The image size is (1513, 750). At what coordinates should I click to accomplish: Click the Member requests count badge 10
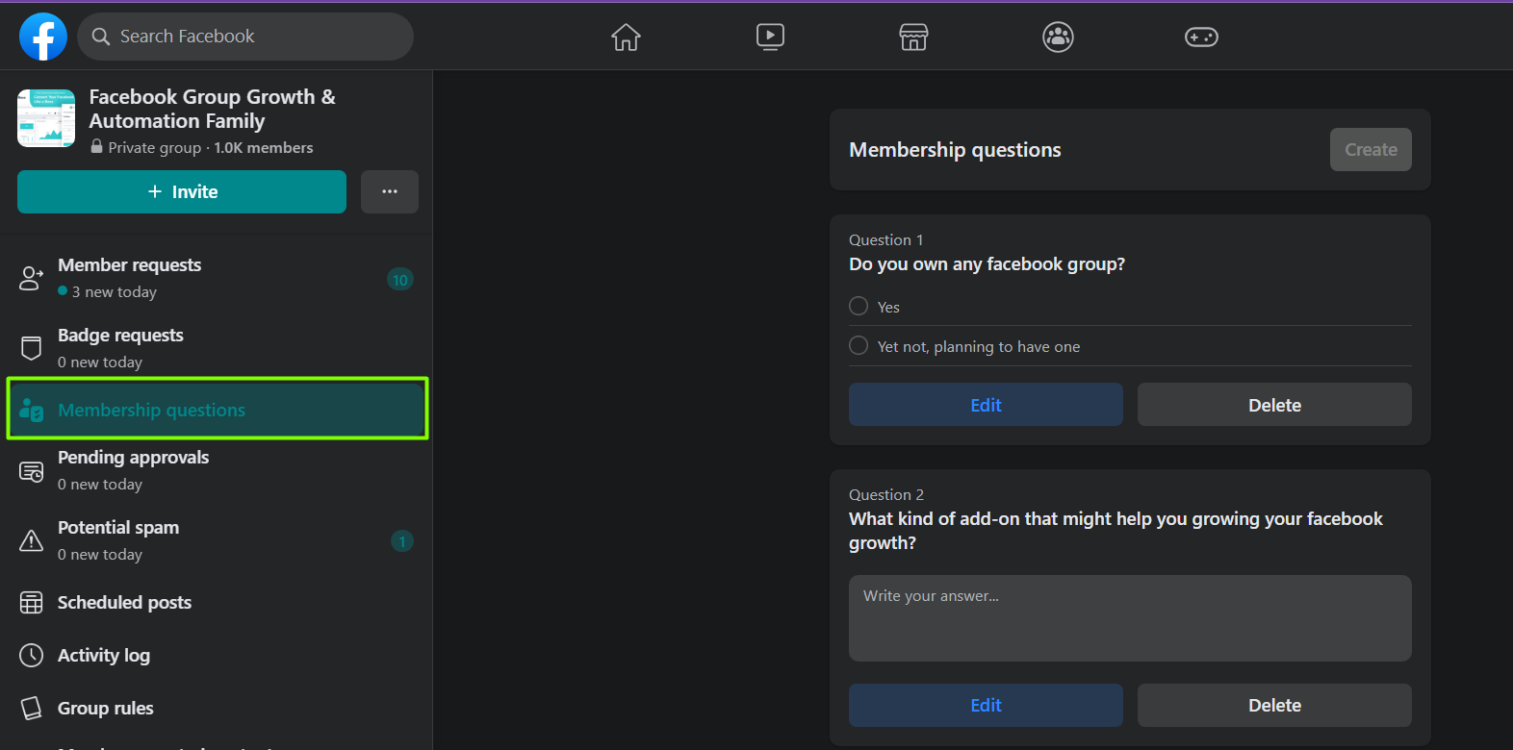click(400, 280)
